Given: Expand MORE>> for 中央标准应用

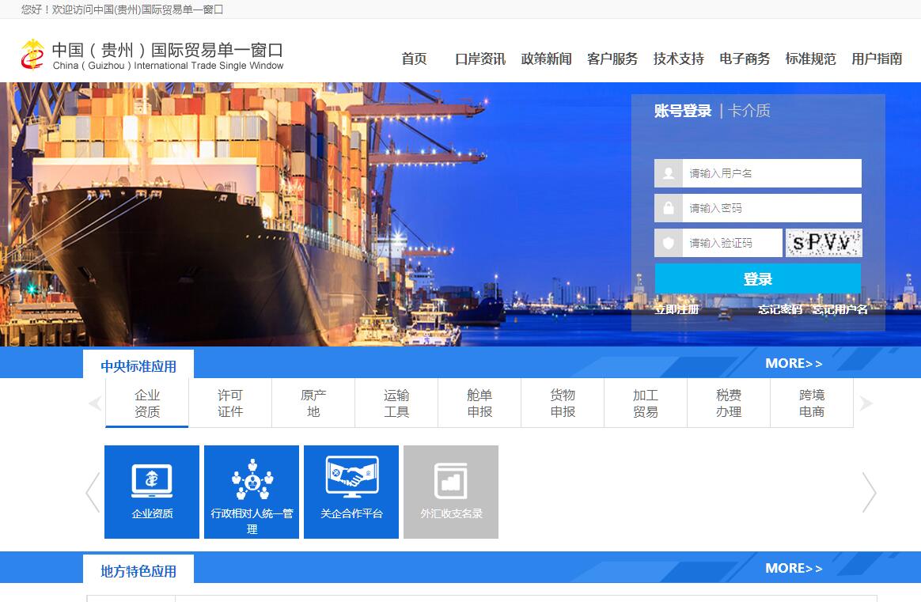Looking at the screenshot, I should point(794,363).
